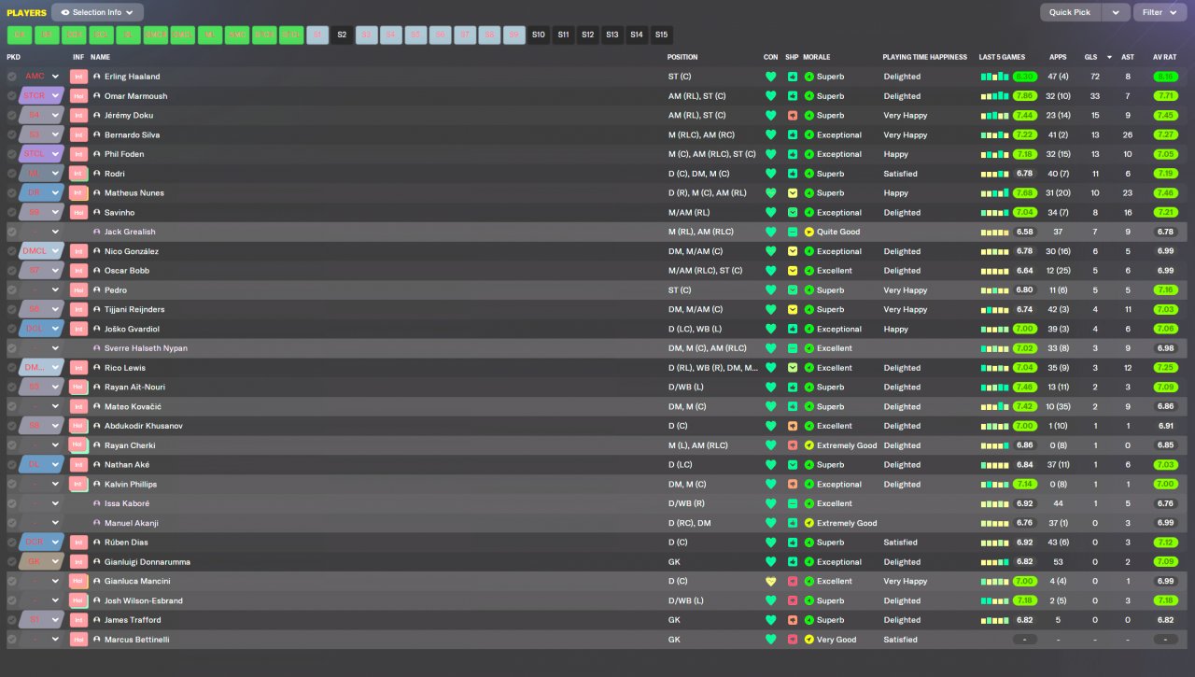Expand the arrow next to Quick Pick
Image resolution: width=1195 pixels, height=677 pixels.
click(x=1115, y=12)
